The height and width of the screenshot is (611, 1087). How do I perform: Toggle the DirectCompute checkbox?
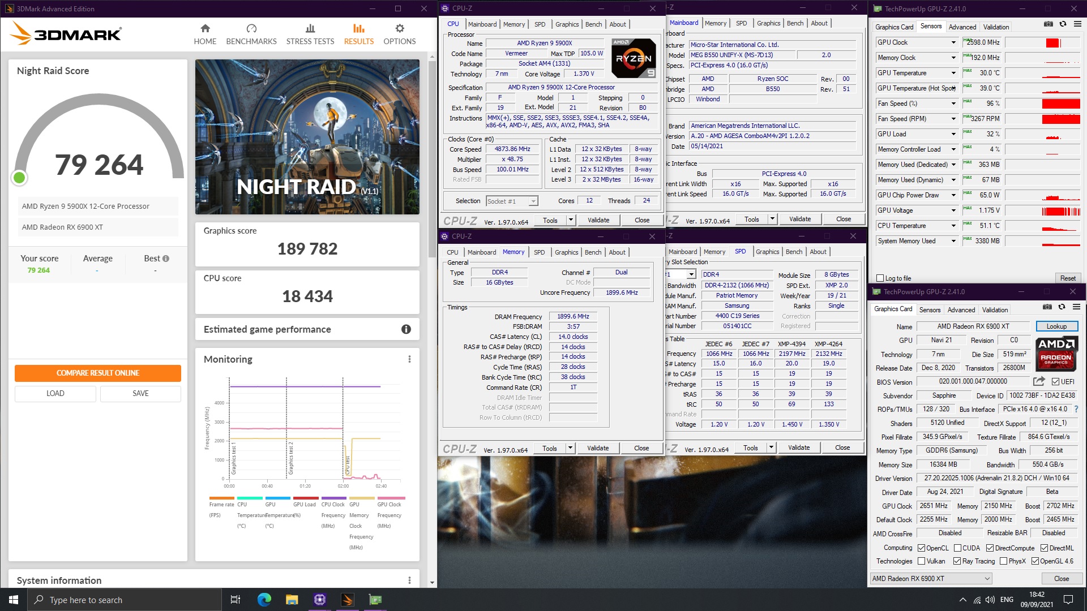990,548
